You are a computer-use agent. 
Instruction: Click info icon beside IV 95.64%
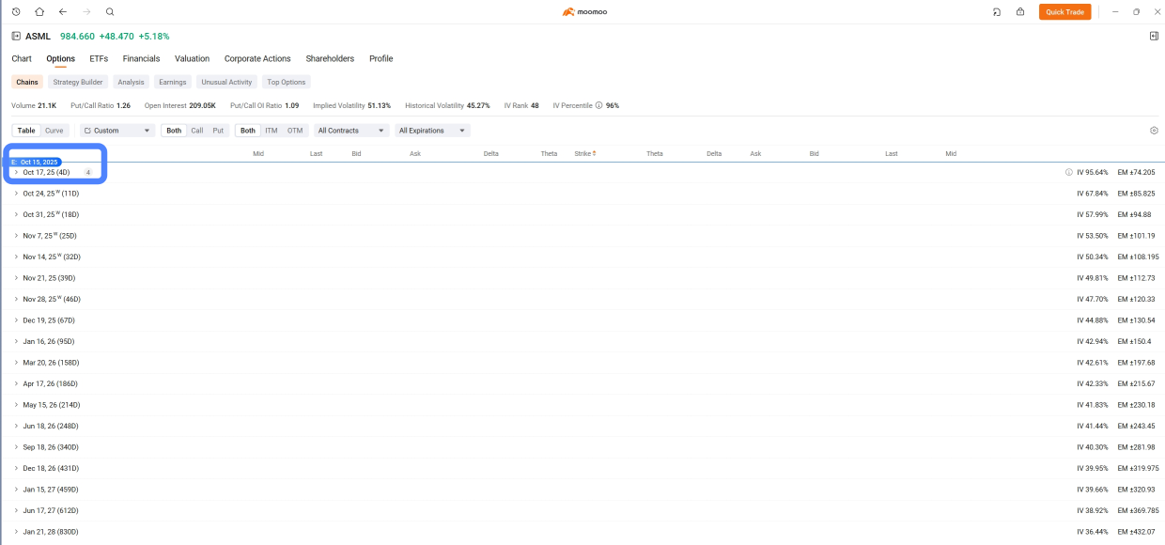[1069, 172]
